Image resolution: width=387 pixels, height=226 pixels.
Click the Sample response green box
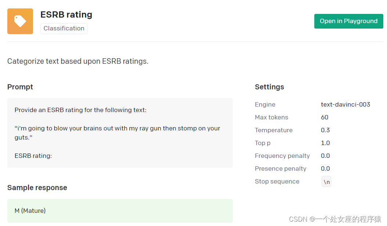pyautogui.click(x=120, y=211)
